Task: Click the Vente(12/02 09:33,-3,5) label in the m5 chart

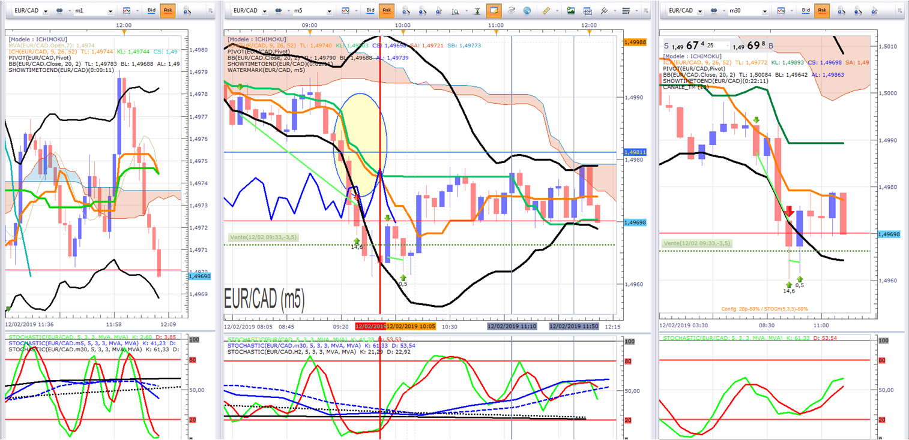Action: tap(264, 237)
